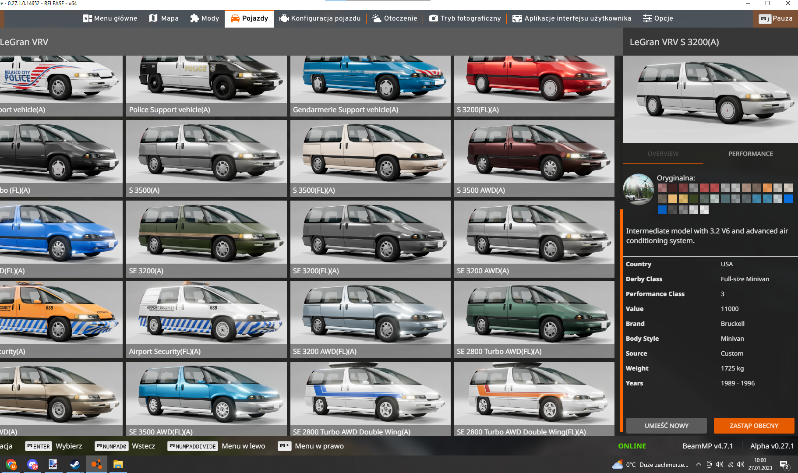Select the SE 3200 AWD(A) van

pyautogui.click(x=534, y=239)
